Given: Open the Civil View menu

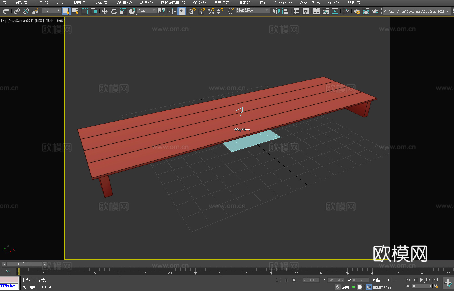Looking at the screenshot, I should pos(310,3).
